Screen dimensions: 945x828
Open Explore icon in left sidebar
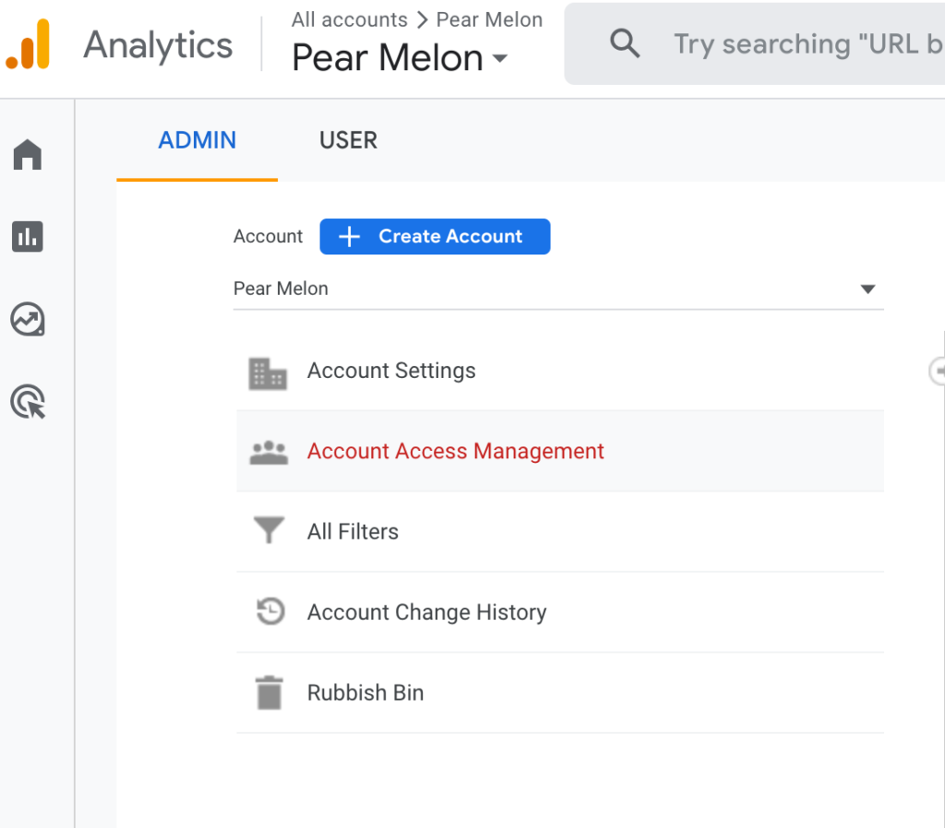tap(28, 320)
